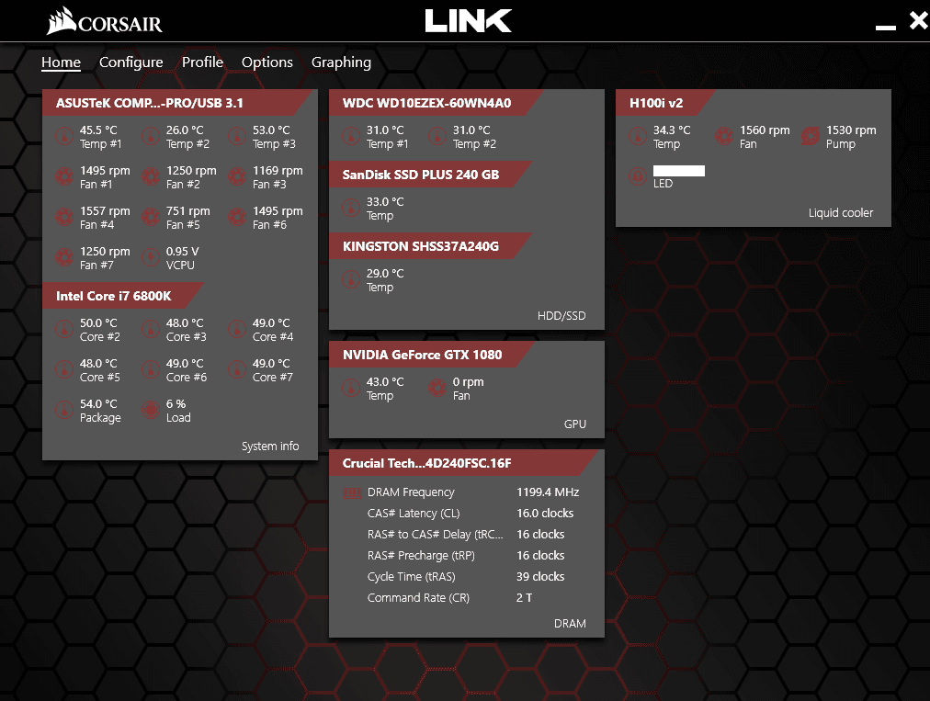Click the Core #5 thermometer icon

coord(64,369)
